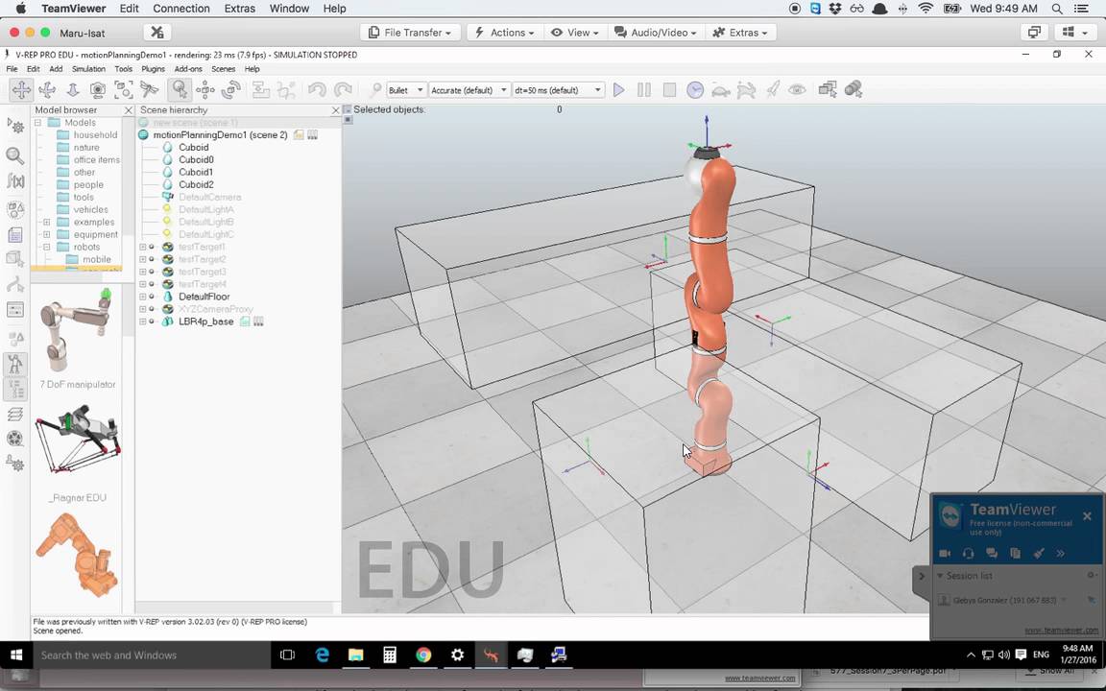The height and width of the screenshot is (691, 1106).
Task: Expand the examples folder
Action: tap(46, 222)
